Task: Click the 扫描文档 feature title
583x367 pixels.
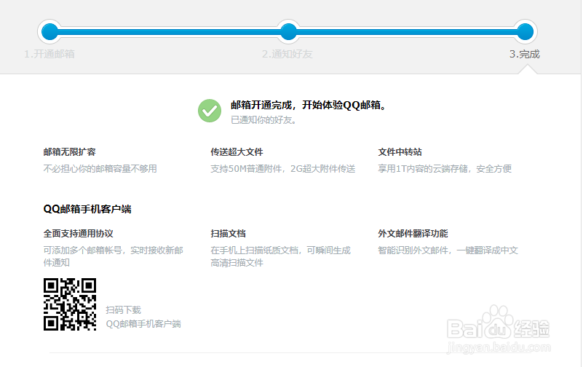Action: [x=228, y=234]
